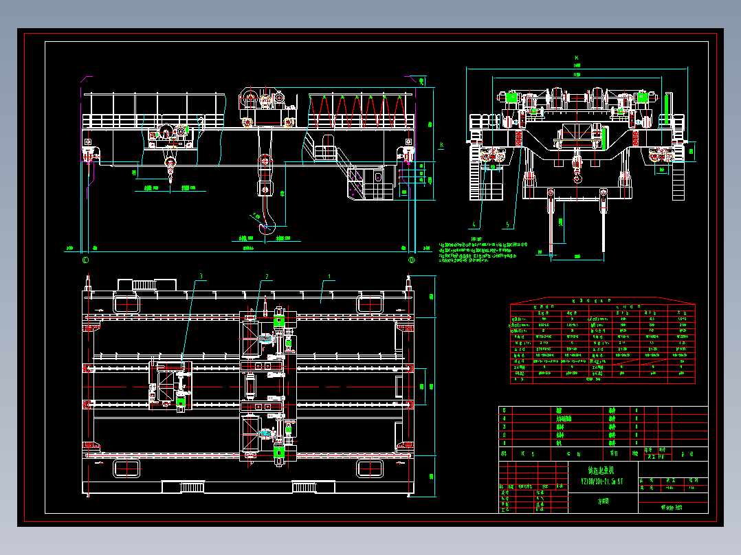Select the left circled axis marker below the front elevation

[85, 260]
